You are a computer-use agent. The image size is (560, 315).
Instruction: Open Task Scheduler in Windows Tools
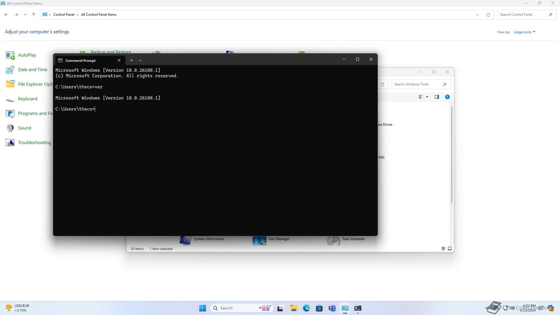pyautogui.click(x=346, y=240)
